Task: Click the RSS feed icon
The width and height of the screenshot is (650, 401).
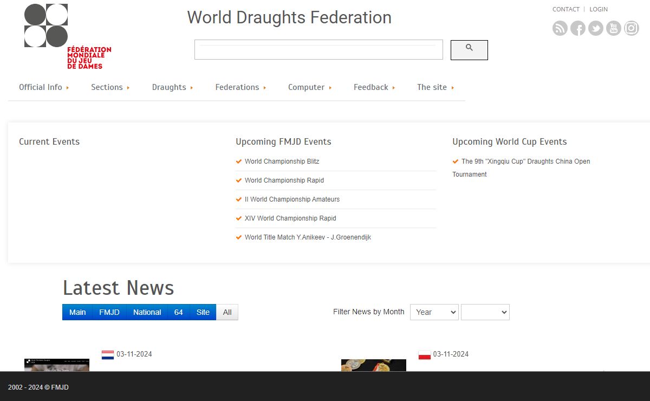Action: pos(560,28)
